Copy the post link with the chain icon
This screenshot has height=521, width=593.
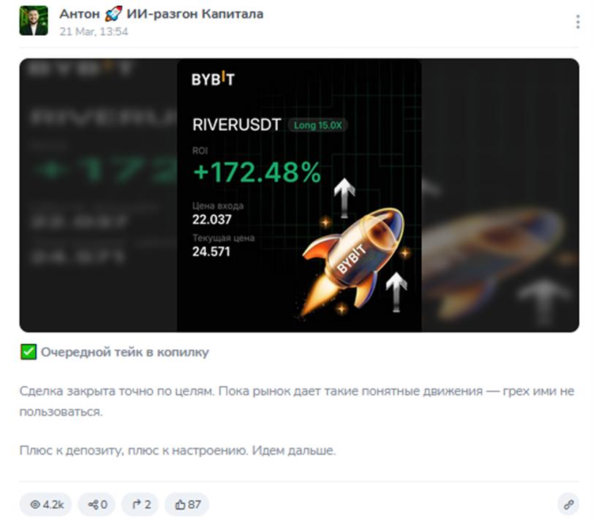[x=568, y=504]
